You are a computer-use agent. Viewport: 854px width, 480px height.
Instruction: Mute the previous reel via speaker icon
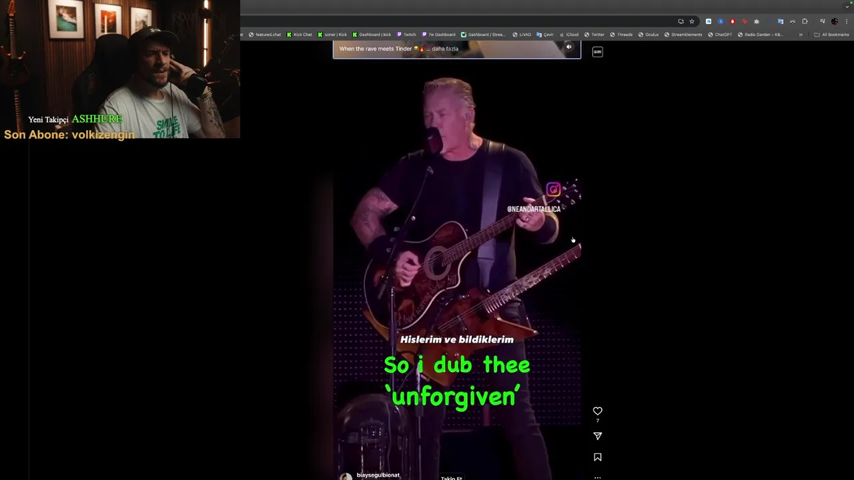[x=568, y=47]
